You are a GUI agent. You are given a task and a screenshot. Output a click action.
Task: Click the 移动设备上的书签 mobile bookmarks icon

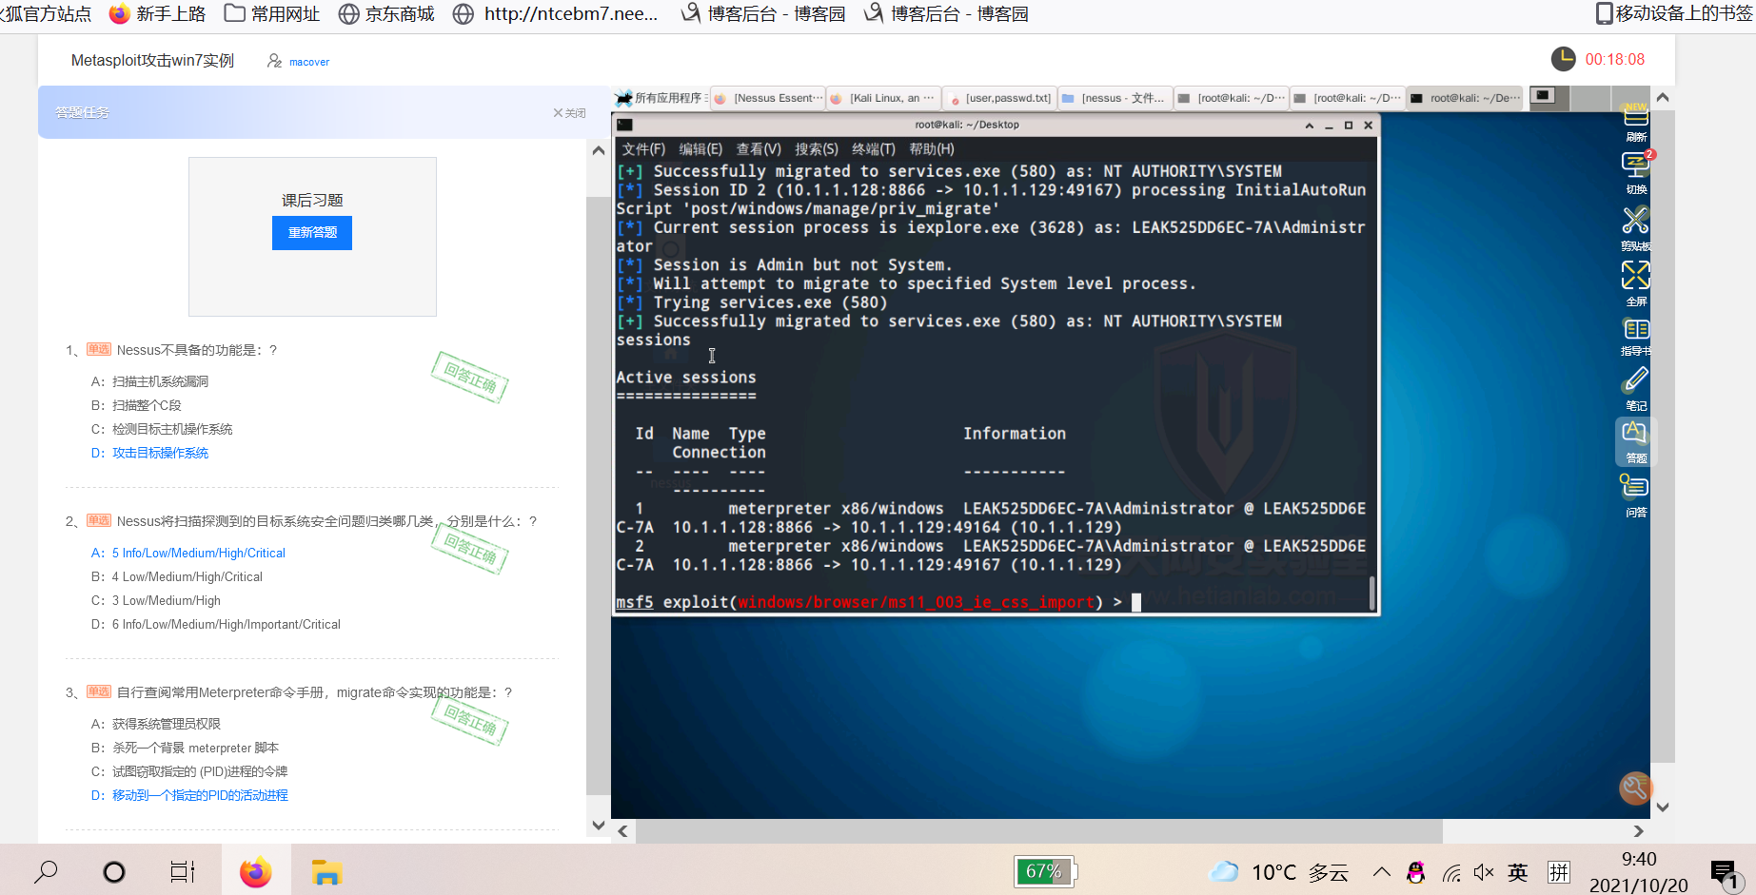[1605, 13]
